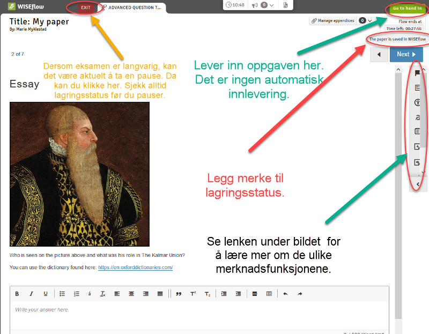The image size is (429, 334).
Task: Open the accessibility tool in the sidebar
Action: point(417,102)
